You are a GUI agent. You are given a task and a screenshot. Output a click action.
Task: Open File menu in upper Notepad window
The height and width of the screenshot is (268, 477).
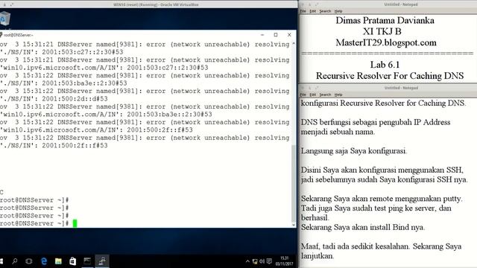[303, 11]
